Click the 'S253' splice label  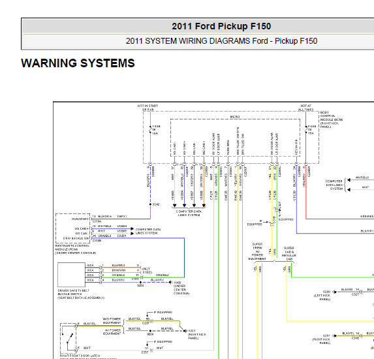140,285
